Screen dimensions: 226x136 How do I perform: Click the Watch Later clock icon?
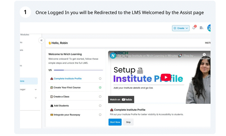pyautogui.click(x=204, y=54)
